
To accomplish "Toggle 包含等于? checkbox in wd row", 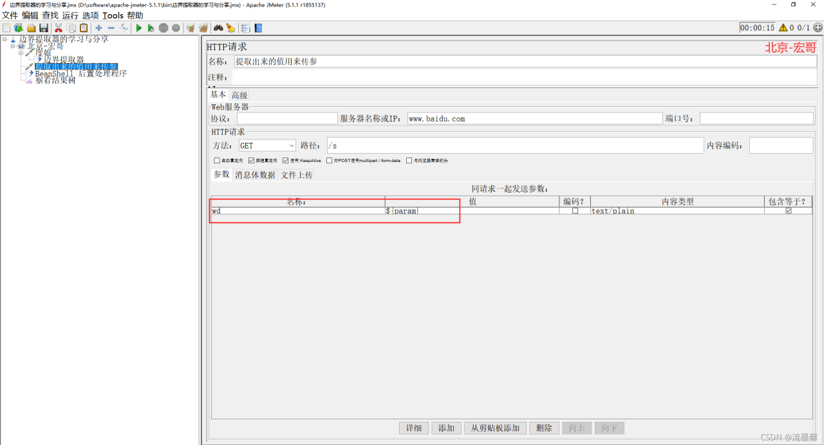I will coord(789,211).
